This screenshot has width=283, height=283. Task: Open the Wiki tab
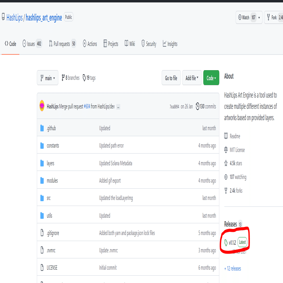[x=130, y=44]
